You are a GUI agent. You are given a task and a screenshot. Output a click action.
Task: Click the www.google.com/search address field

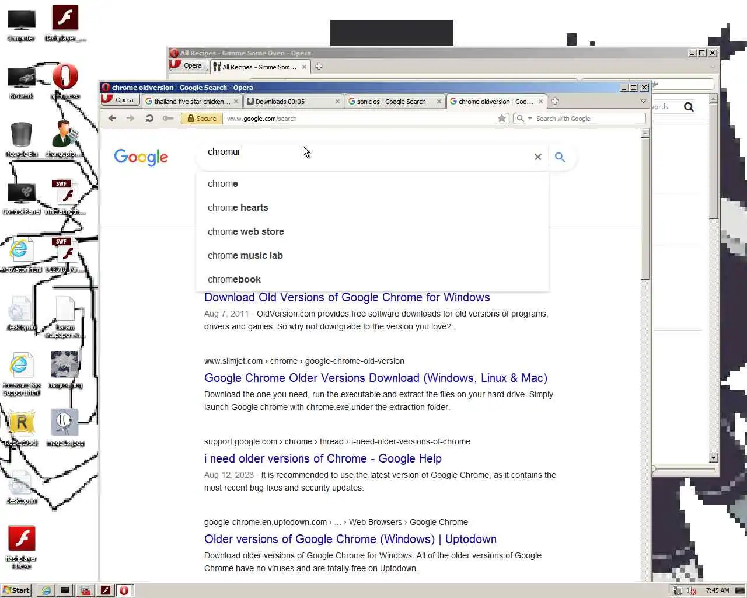359,119
